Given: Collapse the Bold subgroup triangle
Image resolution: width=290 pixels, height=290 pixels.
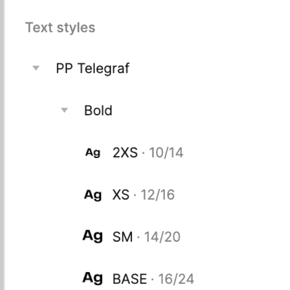Looking at the screenshot, I should pyautogui.click(x=64, y=111).
